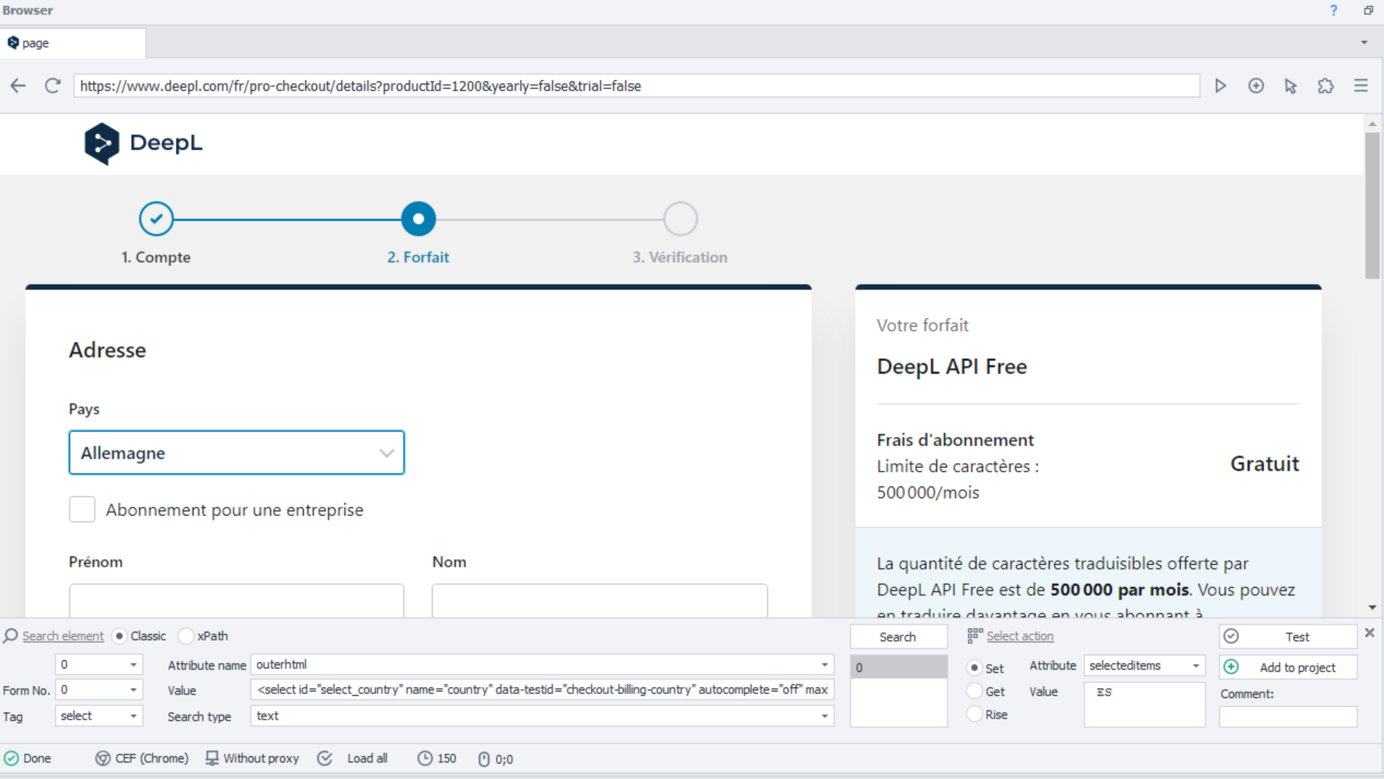
Task: Click the scrollbar down arrow
Action: 1372,607
